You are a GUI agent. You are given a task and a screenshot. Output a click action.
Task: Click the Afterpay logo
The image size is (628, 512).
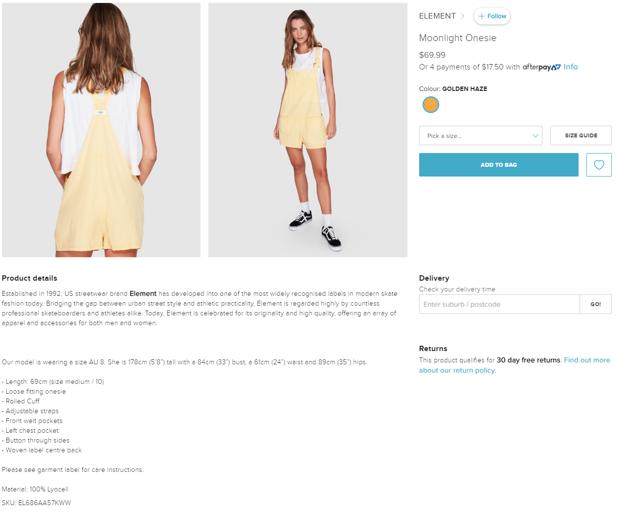pyautogui.click(x=541, y=67)
